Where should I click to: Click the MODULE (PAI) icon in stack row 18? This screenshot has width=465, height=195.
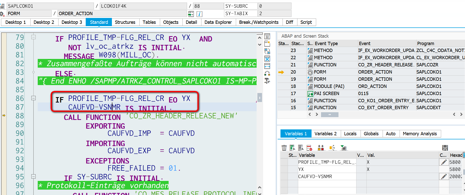click(310, 87)
